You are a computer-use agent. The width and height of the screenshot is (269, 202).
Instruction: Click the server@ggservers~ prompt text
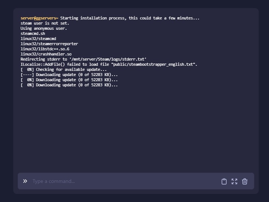click(39, 18)
